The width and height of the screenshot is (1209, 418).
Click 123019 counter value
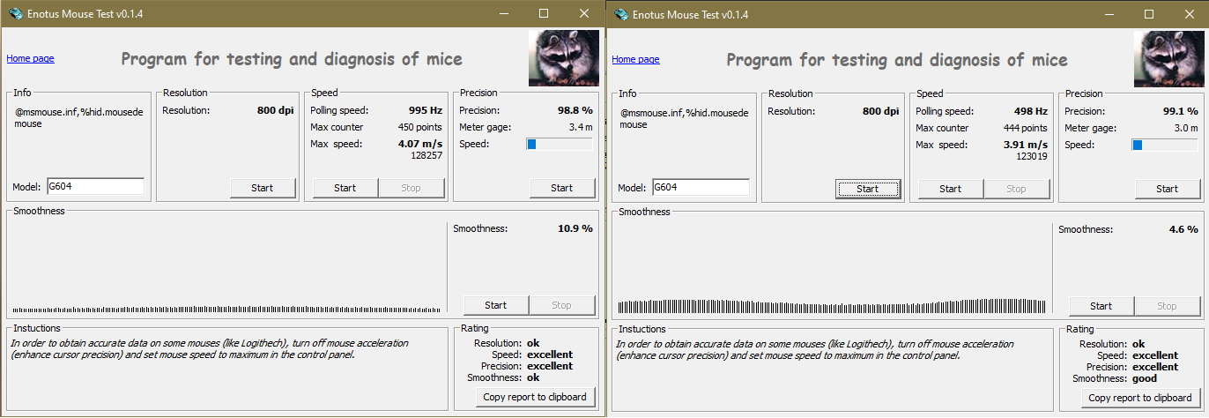point(1032,156)
